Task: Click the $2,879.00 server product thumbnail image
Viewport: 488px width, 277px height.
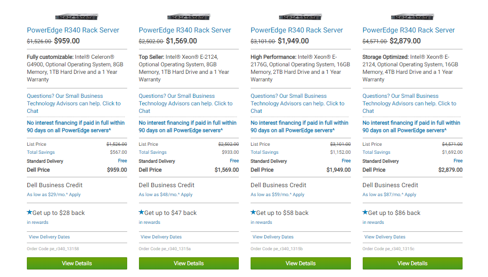Action: click(412, 17)
